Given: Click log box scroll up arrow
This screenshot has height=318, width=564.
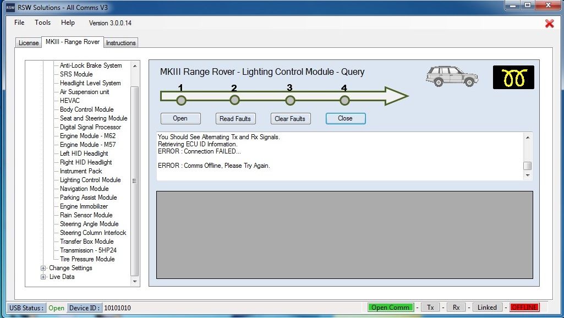Looking at the screenshot, I should 528,138.
